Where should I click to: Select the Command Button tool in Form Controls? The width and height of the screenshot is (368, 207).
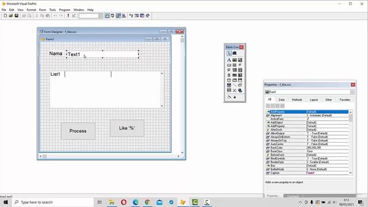(229, 65)
